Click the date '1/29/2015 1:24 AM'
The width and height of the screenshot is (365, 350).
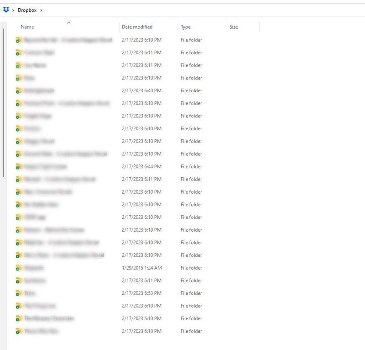(142, 268)
